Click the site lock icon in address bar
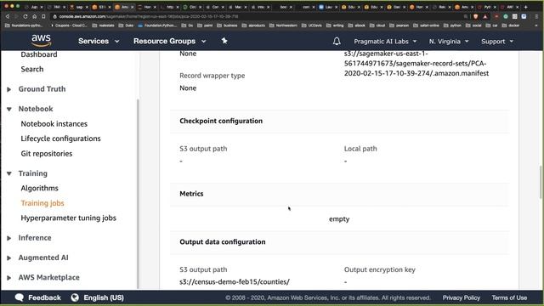This screenshot has height=306, width=544. click(x=54, y=16)
